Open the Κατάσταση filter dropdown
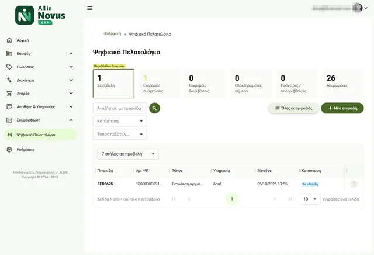Image resolution: width=374 pixels, height=255 pixels. [120, 121]
